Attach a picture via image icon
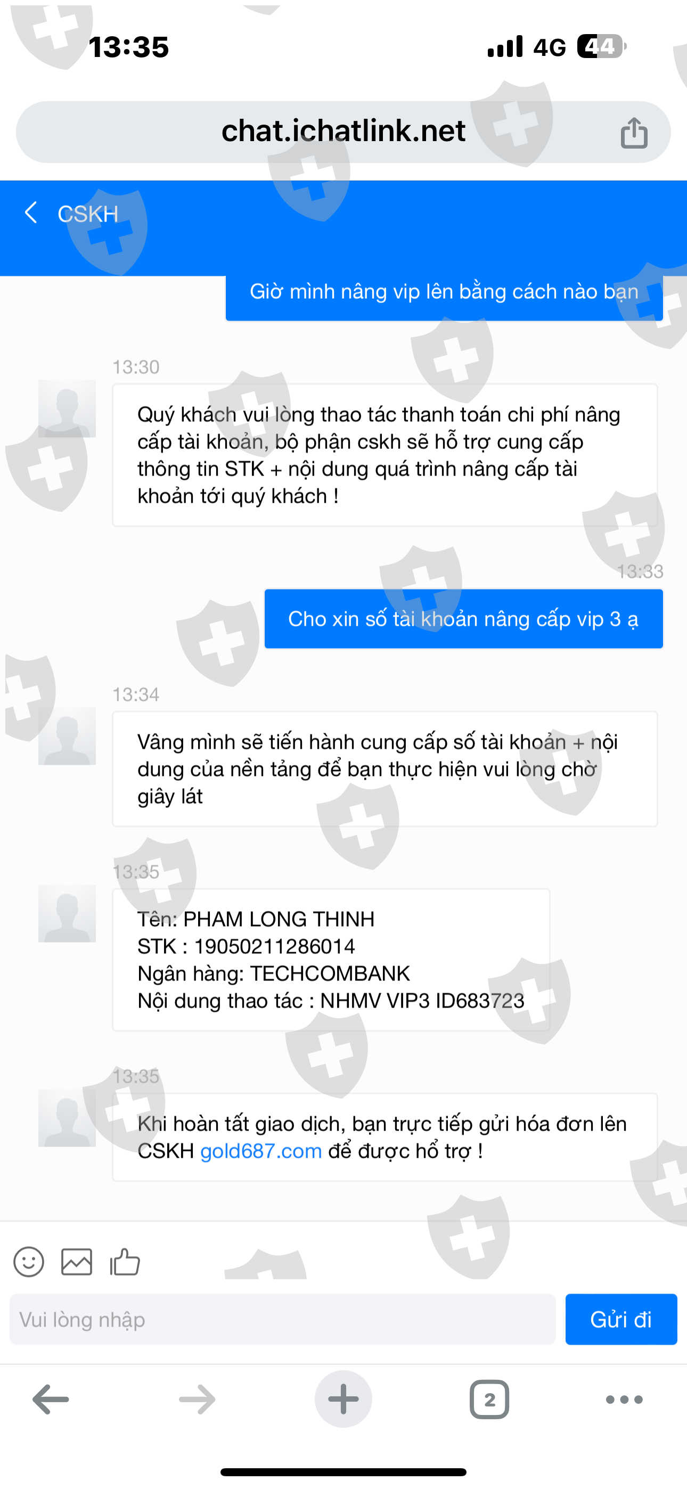 pos(76,1262)
